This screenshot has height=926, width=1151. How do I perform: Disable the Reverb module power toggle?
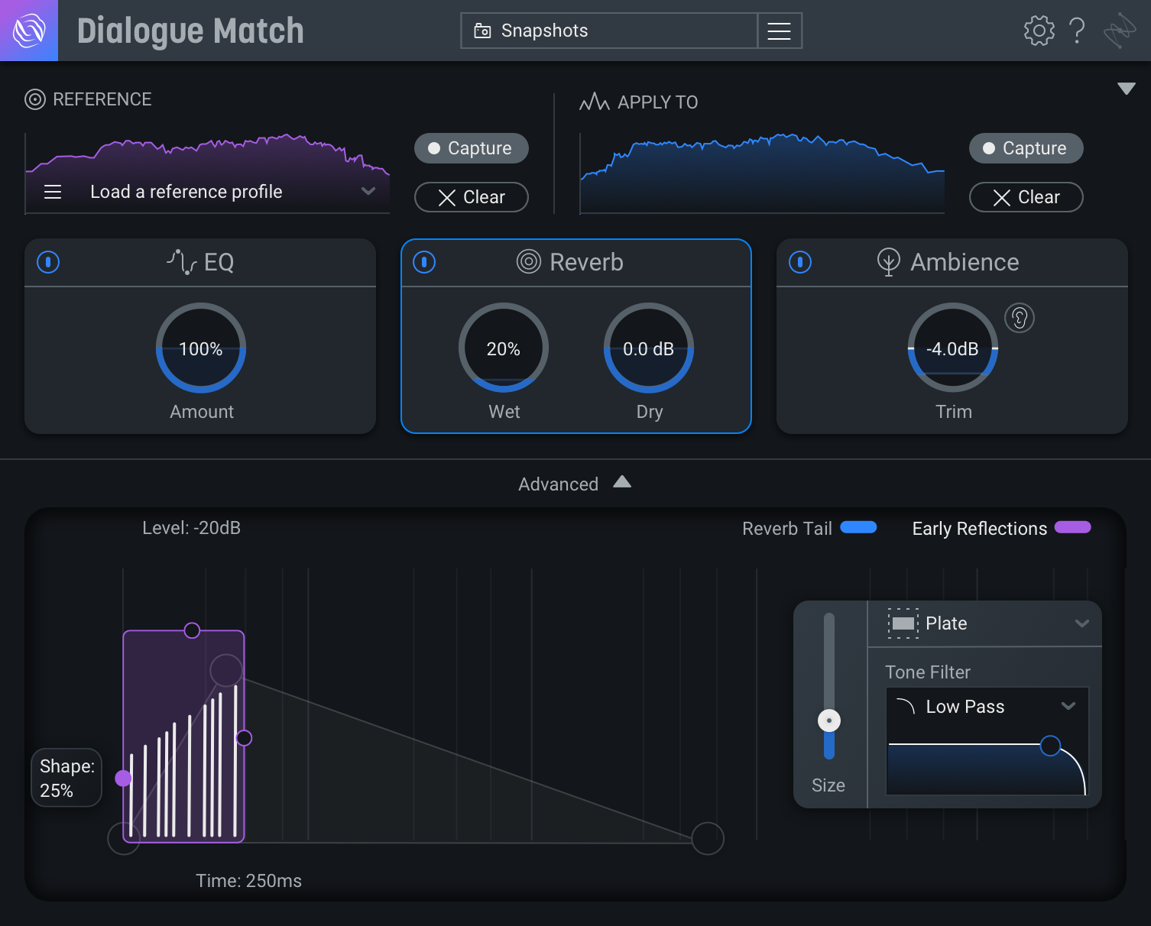[424, 262]
